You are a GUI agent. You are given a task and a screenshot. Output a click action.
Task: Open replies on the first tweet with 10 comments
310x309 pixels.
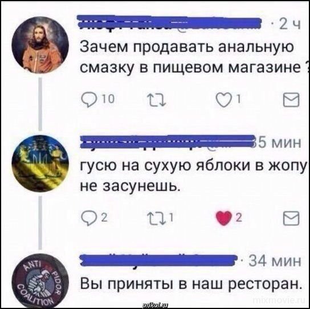click(x=98, y=99)
